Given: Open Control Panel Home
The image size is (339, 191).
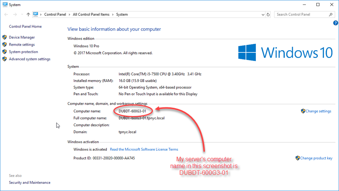Looking at the screenshot, I should coord(25,26).
